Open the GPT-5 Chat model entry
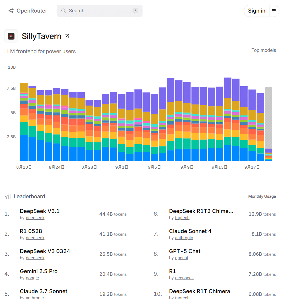The image size is (284, 299). [x=185, y=251]
